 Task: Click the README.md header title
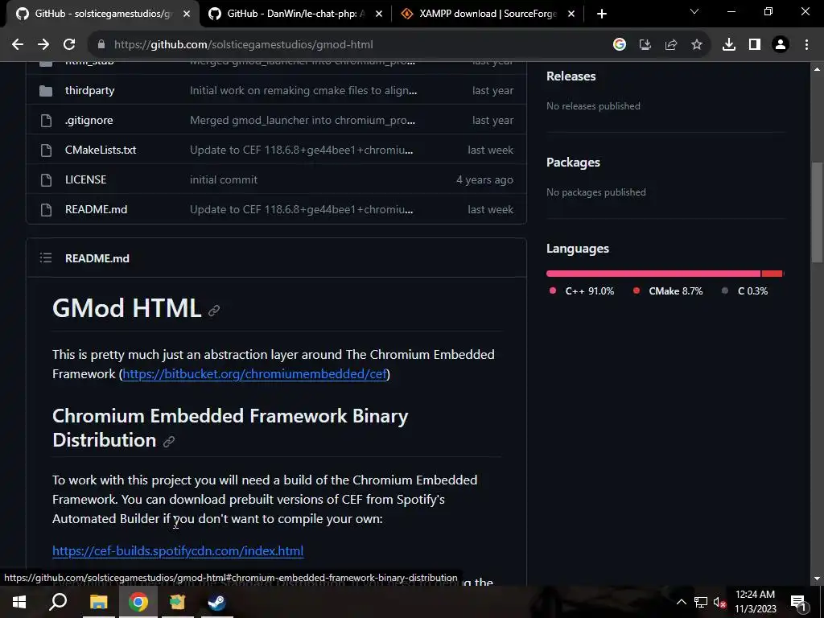point(97,258)
